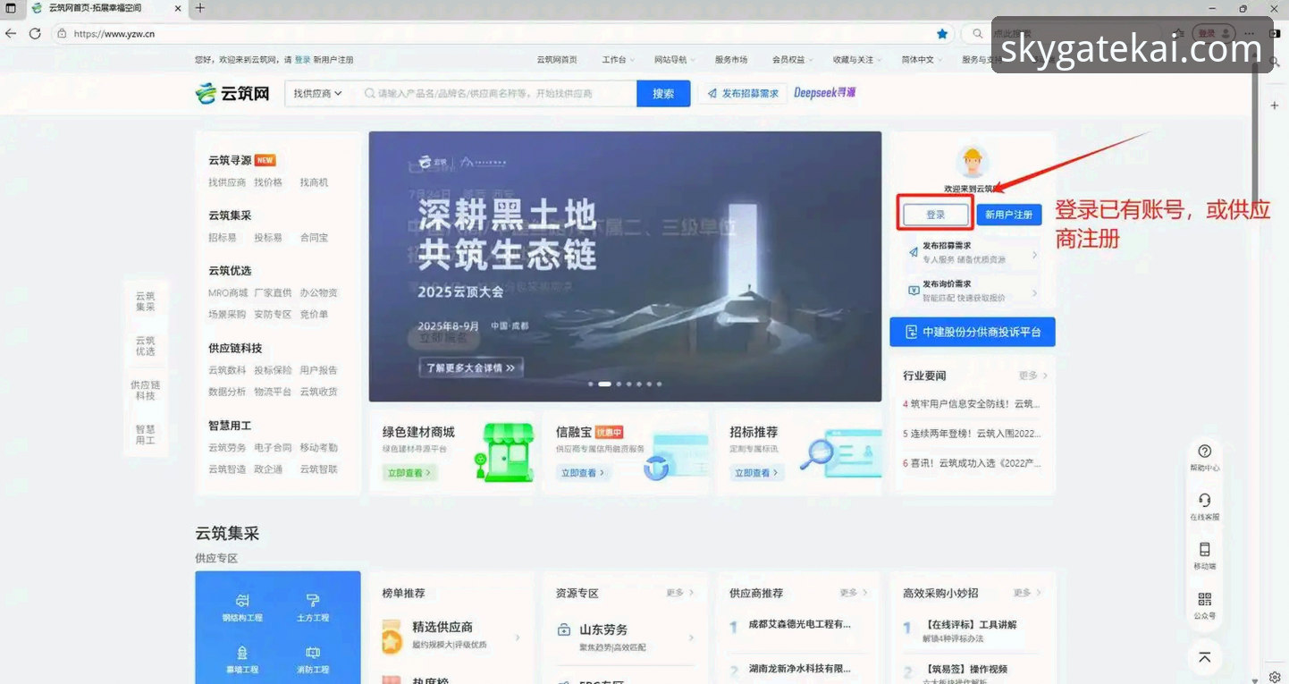
Task: Click the 消防工程 category icon
Action: pyautogui.click(x=313, y=653)
